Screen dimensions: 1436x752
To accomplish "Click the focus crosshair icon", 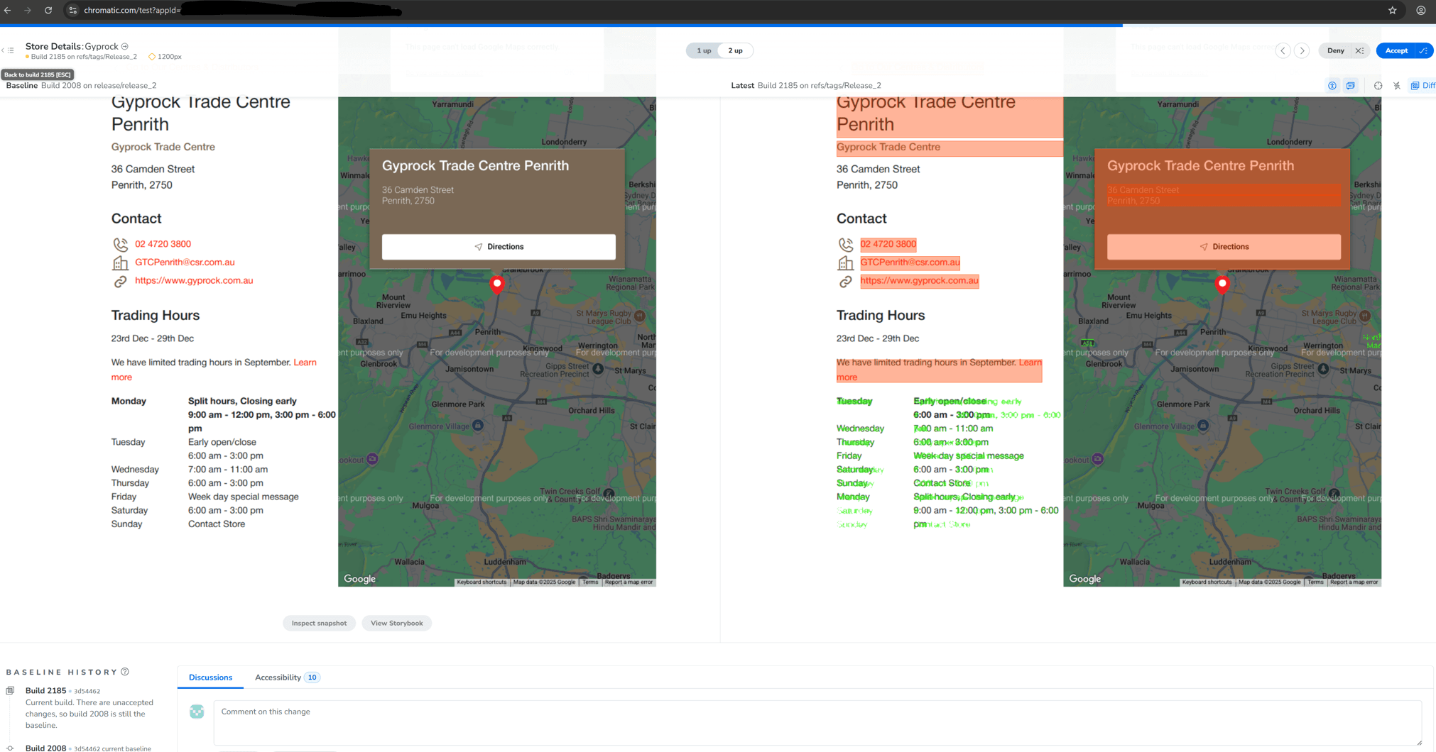I will click(x=1378, y=85).
